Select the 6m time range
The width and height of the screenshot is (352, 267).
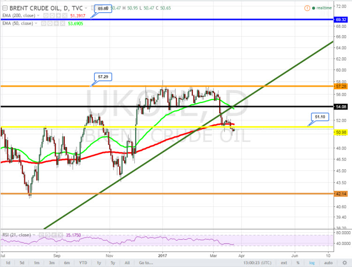point(67,263)
